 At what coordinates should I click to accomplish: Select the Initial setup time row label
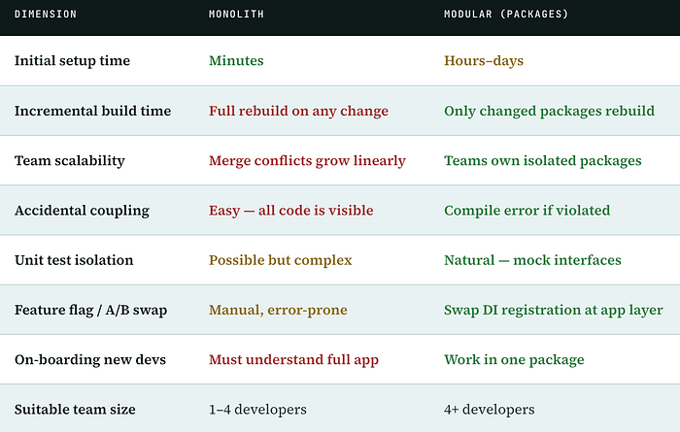(72, 60)
